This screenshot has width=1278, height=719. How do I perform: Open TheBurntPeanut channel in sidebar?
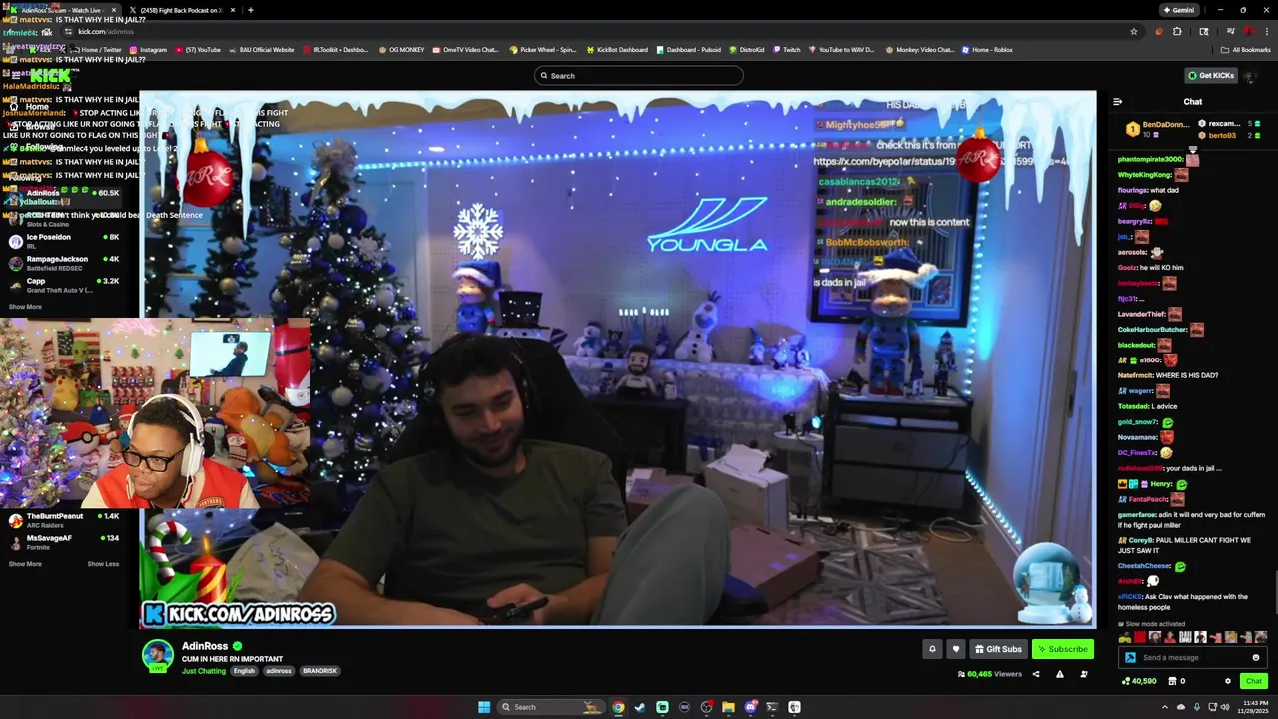point(62,520)
